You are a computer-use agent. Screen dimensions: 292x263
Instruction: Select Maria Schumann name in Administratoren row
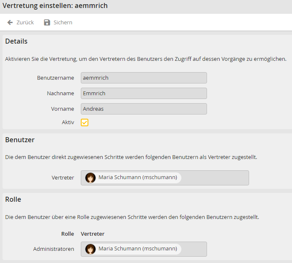click(x=138, y=249)
